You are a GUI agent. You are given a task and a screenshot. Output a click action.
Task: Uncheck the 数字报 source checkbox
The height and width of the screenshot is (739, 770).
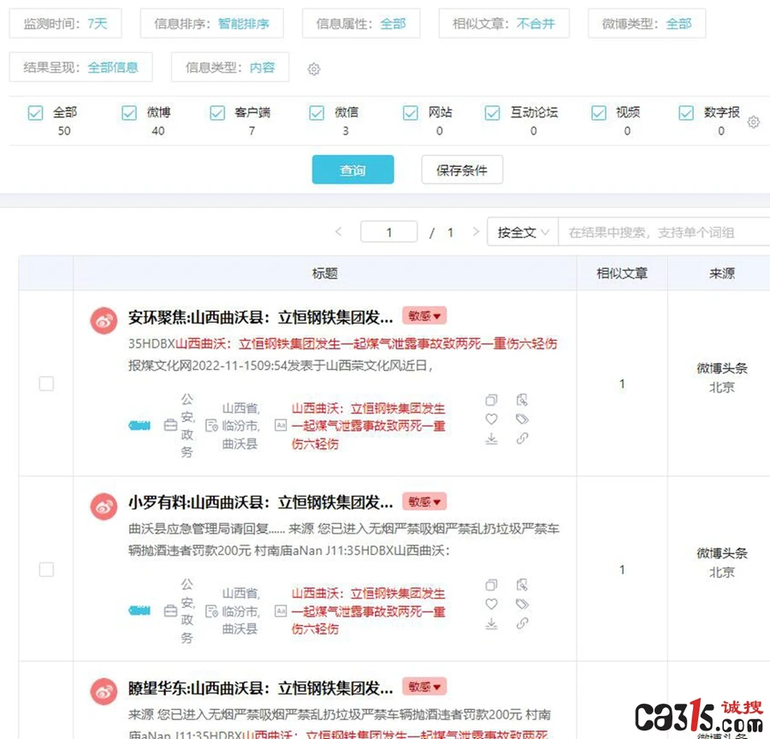coord(686,112)
